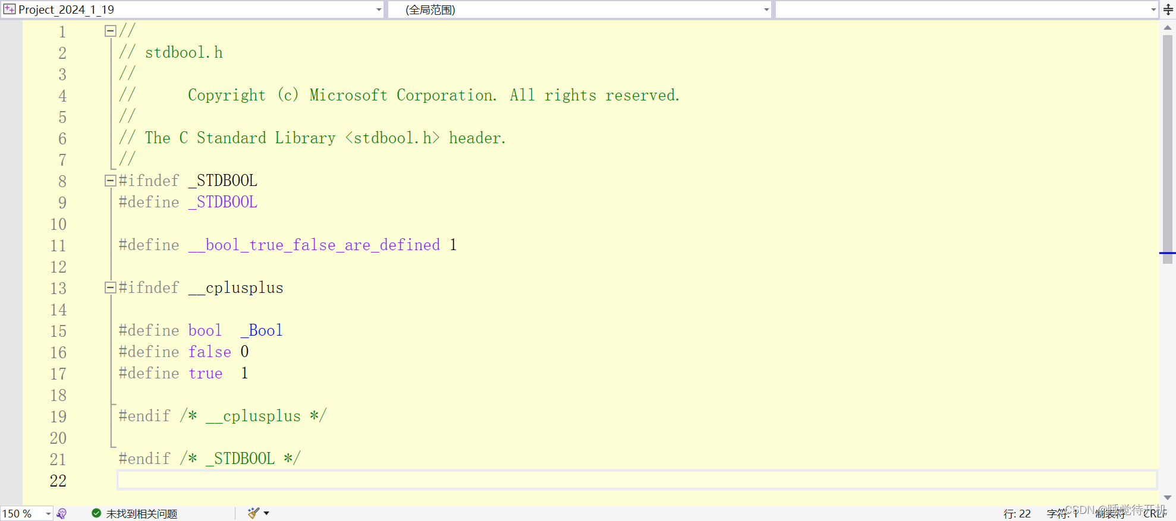Click the split editor window icon
Viewport: 1176px width, 521px height.
pos(1168,10)
